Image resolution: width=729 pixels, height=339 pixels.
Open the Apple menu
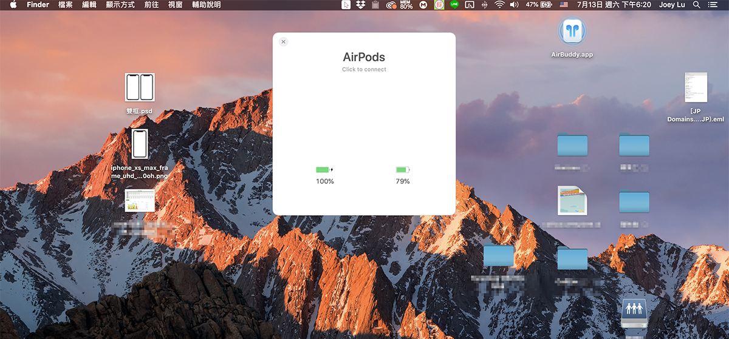(13, 5)
